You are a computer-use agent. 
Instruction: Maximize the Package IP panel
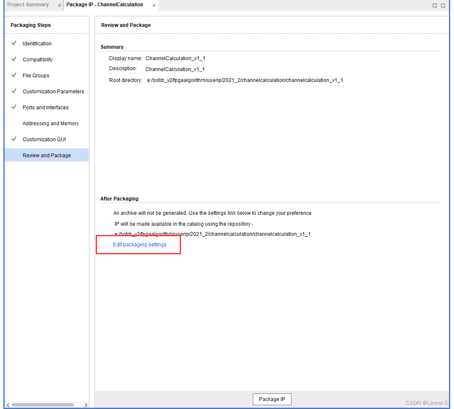tap(434, 5)
